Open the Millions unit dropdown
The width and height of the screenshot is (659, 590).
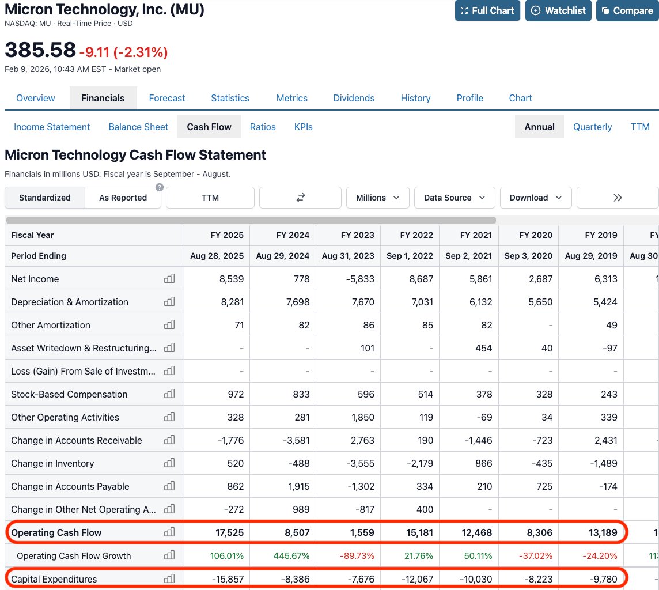(x=377, y=198)
